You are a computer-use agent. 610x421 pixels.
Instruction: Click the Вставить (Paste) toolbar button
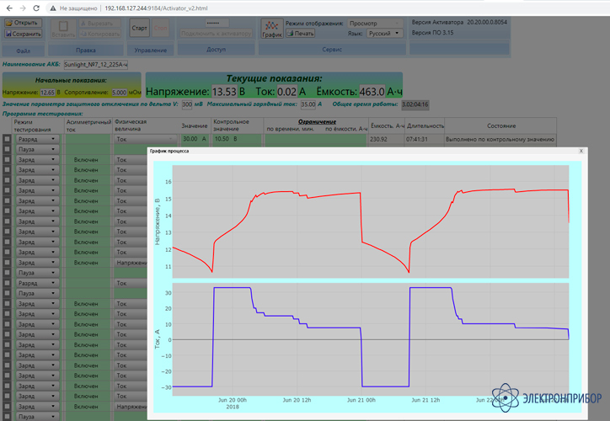point(63,30)
